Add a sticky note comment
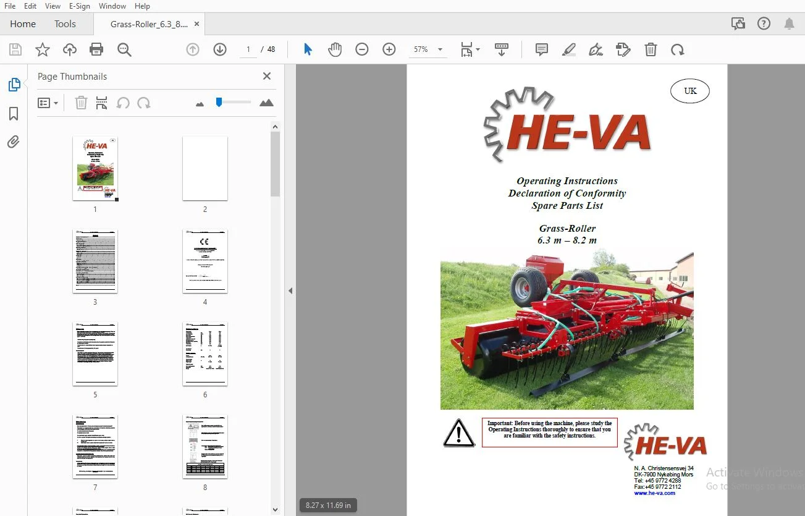The width and height of the screenshot is (805, 516). (542, 49)
